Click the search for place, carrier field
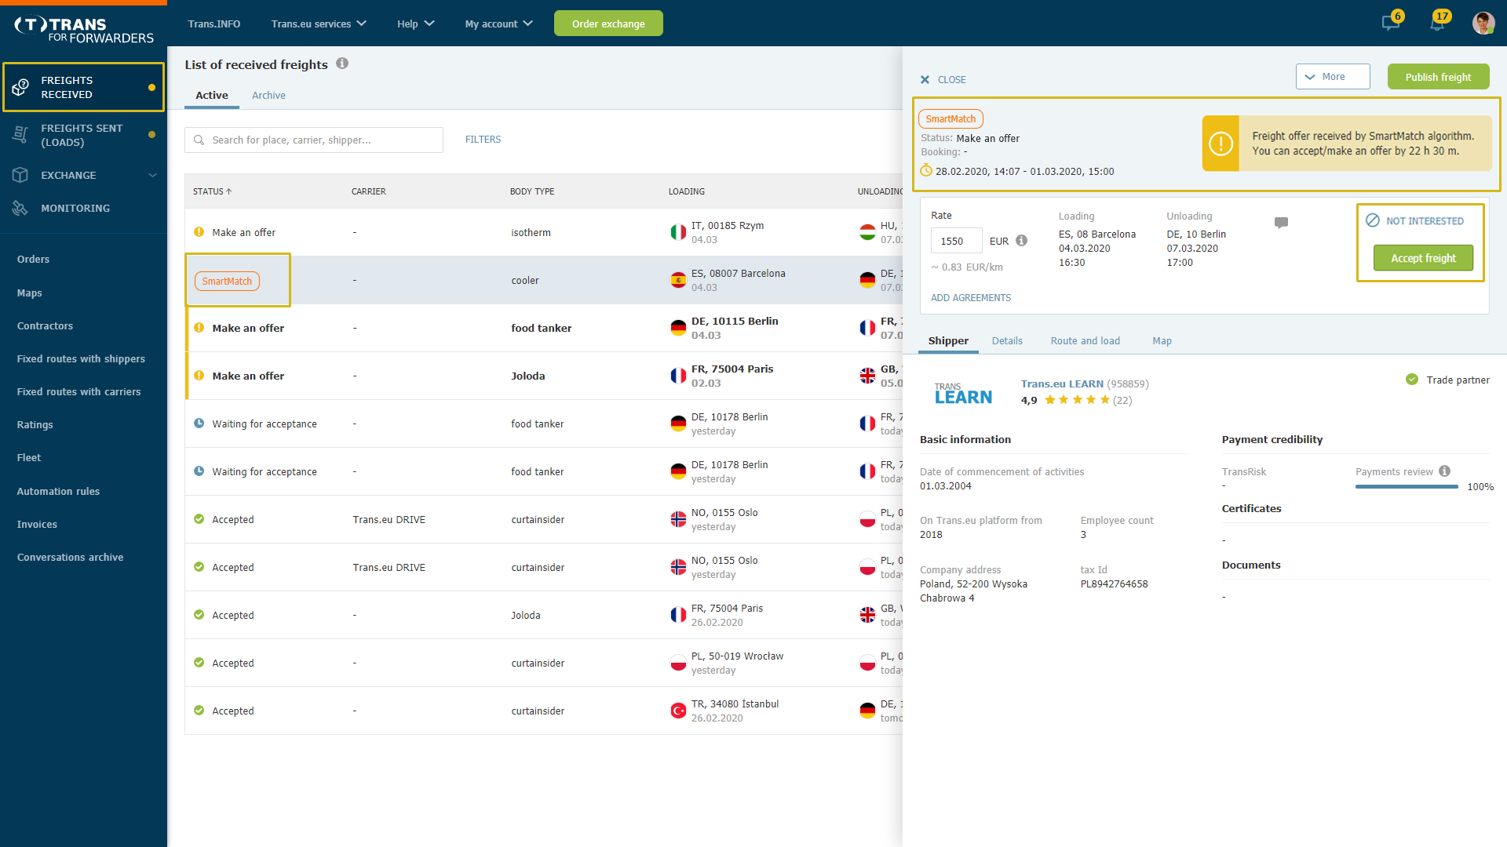1507x847 pixels. point(314,140)
